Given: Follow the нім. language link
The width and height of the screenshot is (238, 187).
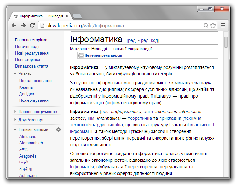Looking at the screenshot, I should tap(91, 118).
